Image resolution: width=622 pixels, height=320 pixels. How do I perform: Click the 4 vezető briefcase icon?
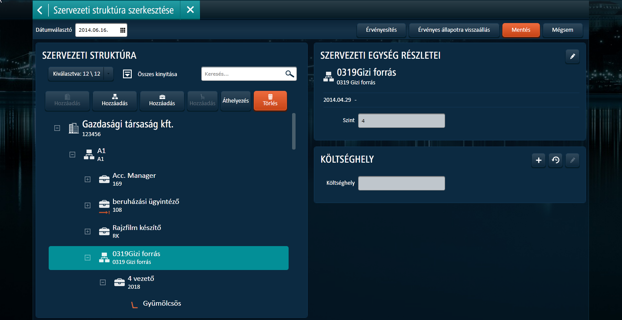pyautogui.click(x=120, y=283)
